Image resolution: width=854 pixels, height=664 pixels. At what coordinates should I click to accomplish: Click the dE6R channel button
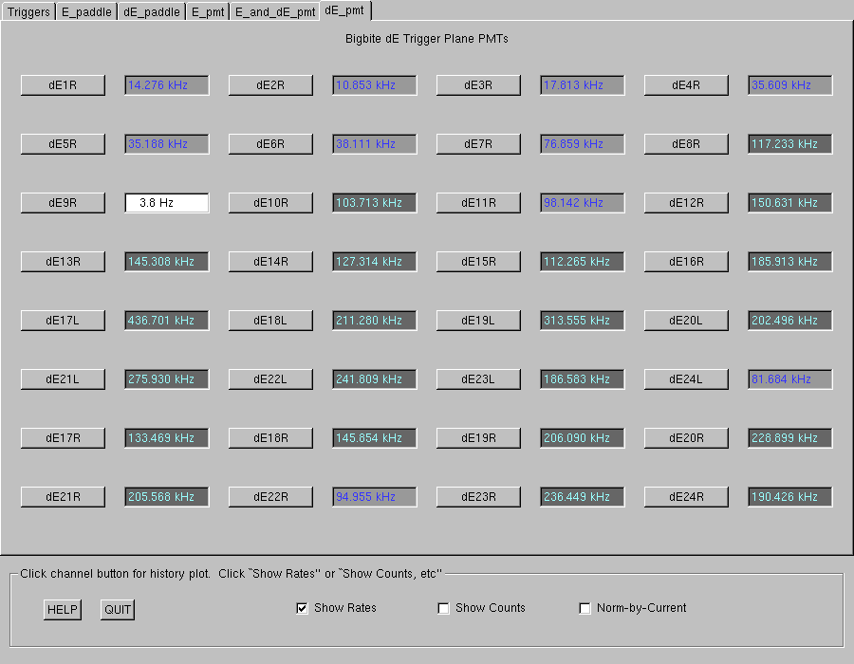click(x=270, y=144)
